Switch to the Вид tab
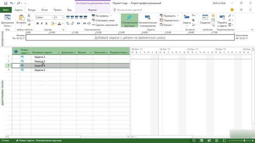The image size is (255, 143). pyautogui.click(x=69, y=10)
